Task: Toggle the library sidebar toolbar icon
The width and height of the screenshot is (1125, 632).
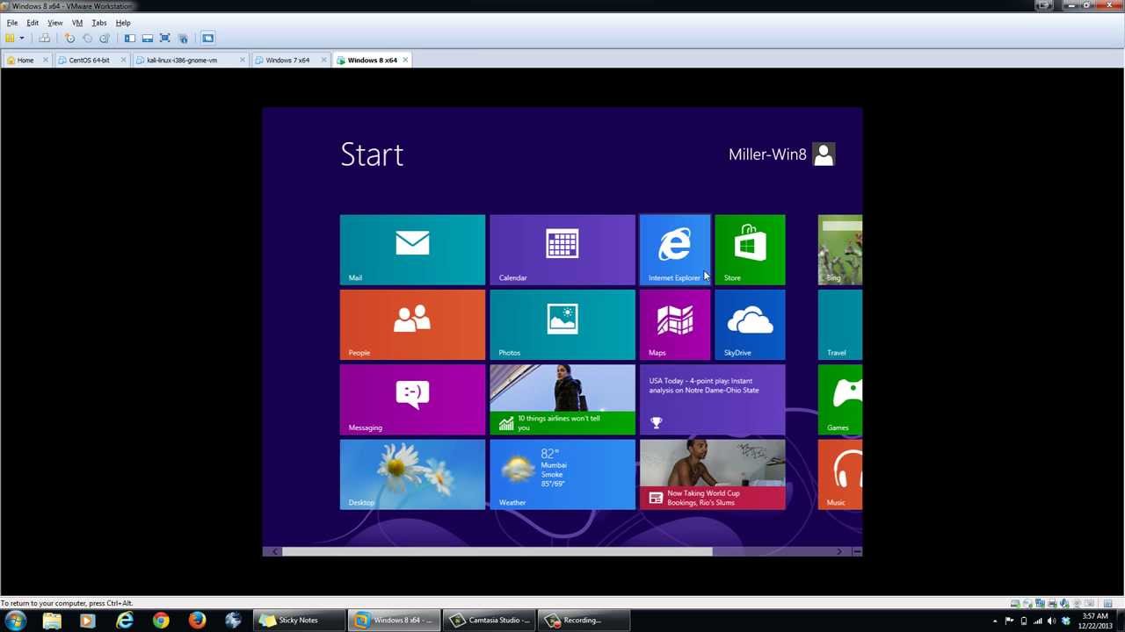Action: [x=130, y=39]
